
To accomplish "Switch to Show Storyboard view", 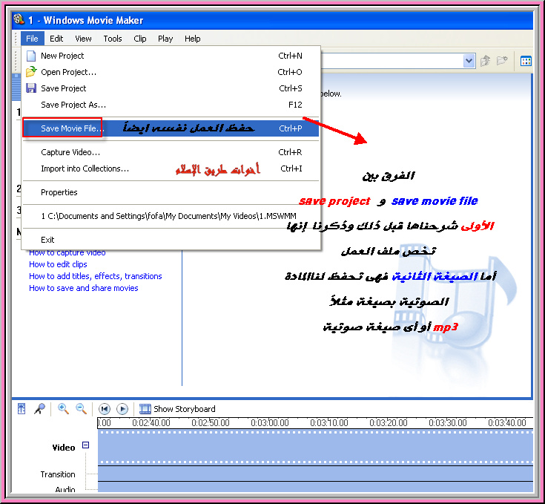I will click(x=185, y=409).
